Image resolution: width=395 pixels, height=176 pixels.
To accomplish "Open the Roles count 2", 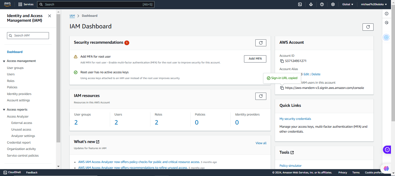I will tap(156, 122).
